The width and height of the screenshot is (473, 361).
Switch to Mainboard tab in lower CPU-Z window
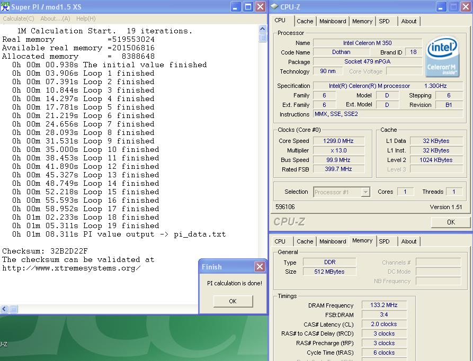tap(333, 241)
